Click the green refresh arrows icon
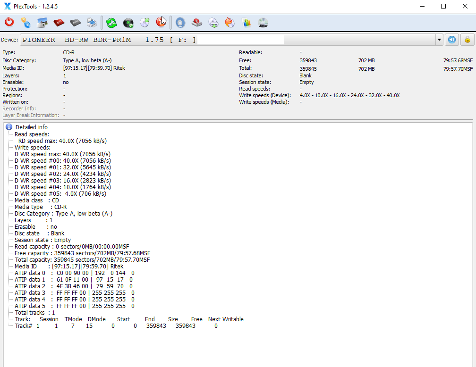Image resolution: width=476 pixels, height=367 pixels. [111, 23]
